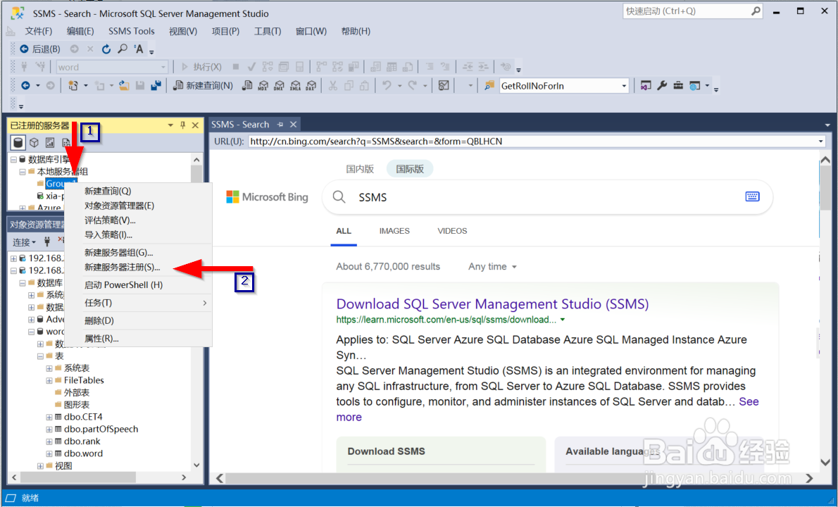Image resolution: width=838 pixels, height=507 pixels.
Task: Open the Any time filter dropdown
Action: tap(492, 267)
